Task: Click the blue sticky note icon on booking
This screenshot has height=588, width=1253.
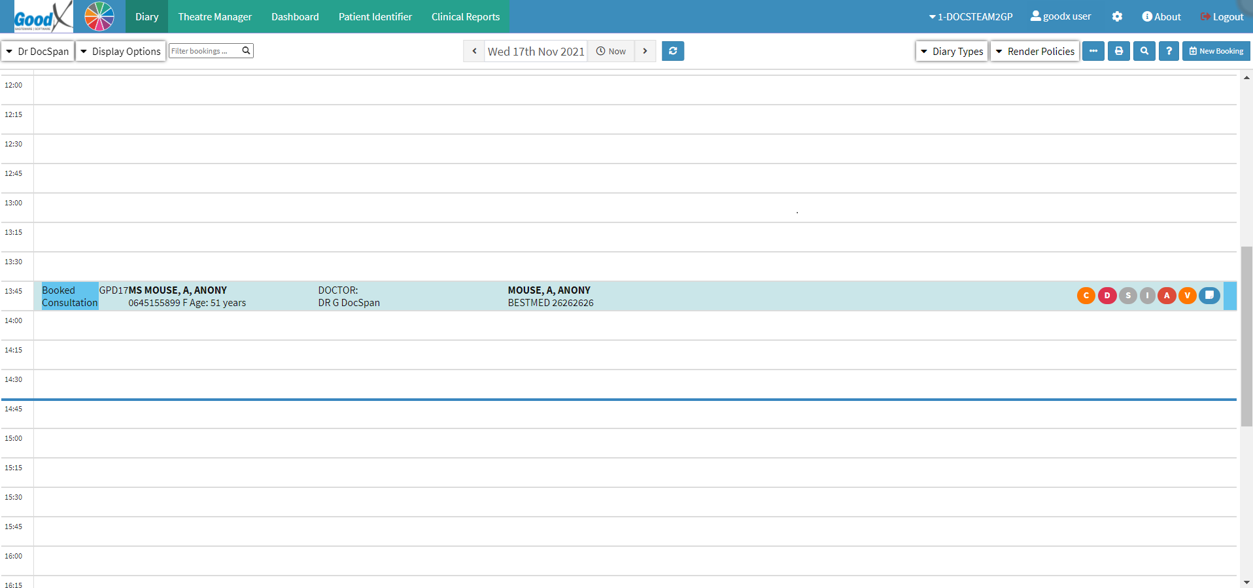Action: pos(1209,296)
